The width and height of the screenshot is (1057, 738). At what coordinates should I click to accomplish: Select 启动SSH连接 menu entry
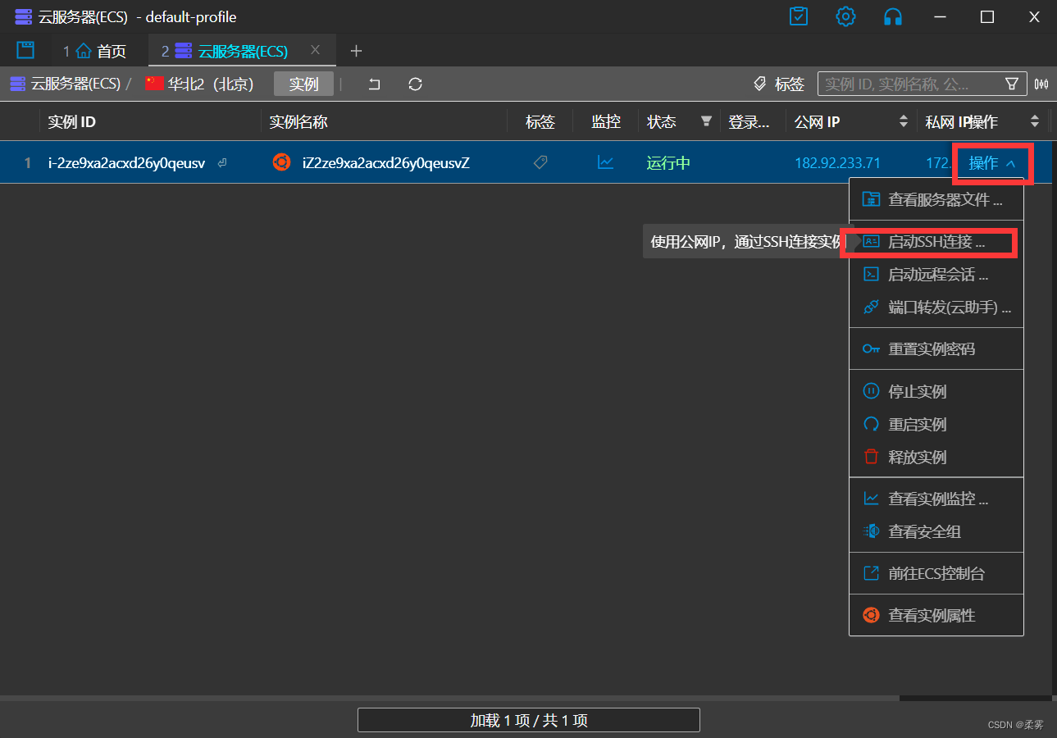tap(936, 242)
